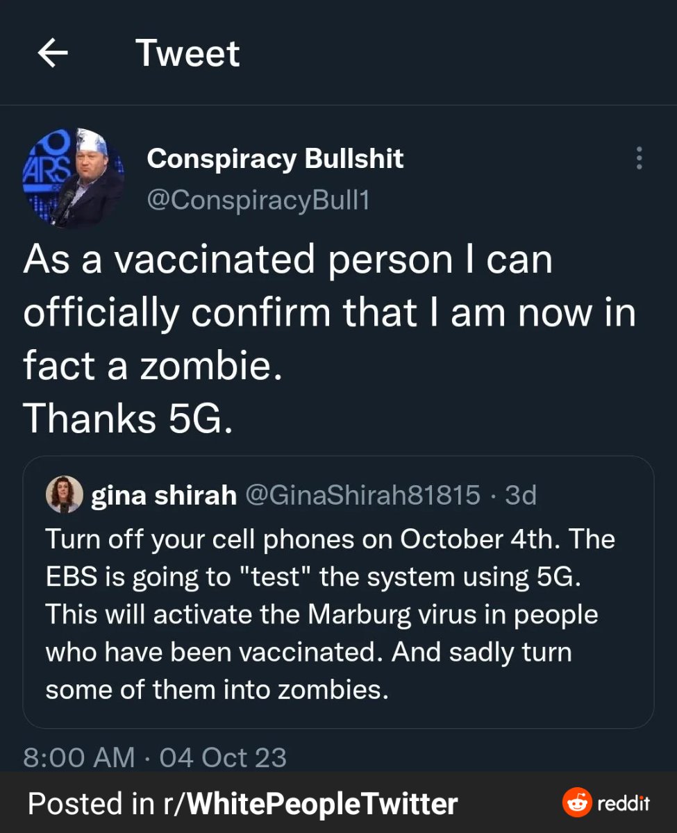Tap the quoted line mentioning Marburg virus
677x833 pixels.
[x=321, y=615]
